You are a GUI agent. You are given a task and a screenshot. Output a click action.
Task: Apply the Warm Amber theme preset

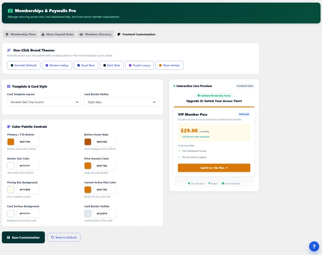(x=169, y=65)
